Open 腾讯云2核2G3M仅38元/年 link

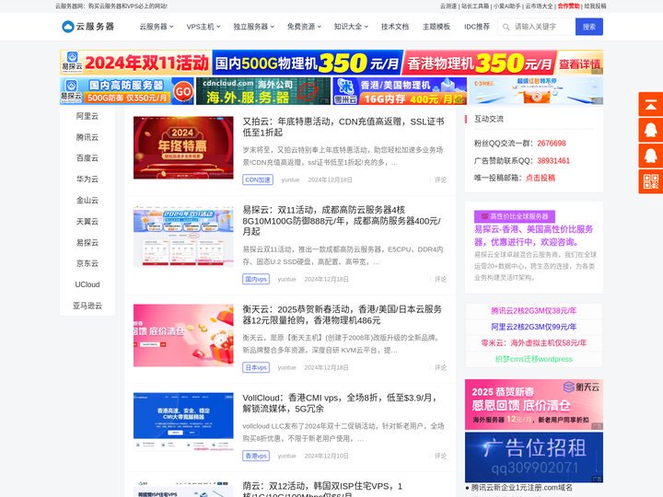click(x=533, y=311)
